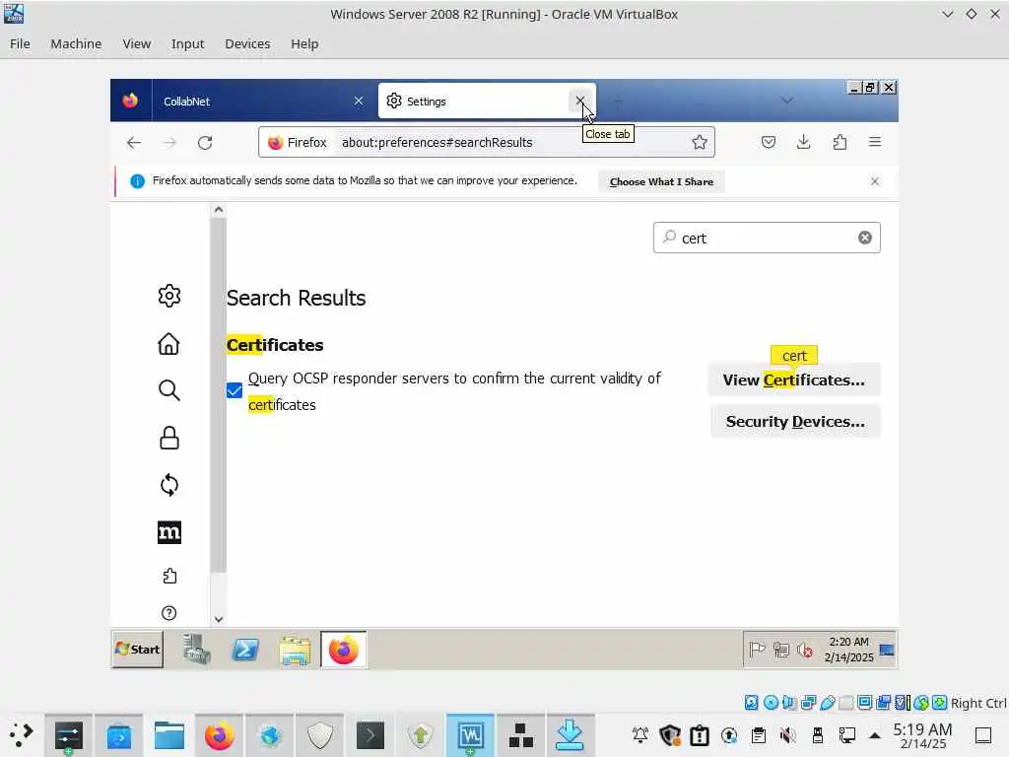Click the sidebar scroll down arrow
The width and height of the screenshot is (1009, 757).
[x=219, y=619]
